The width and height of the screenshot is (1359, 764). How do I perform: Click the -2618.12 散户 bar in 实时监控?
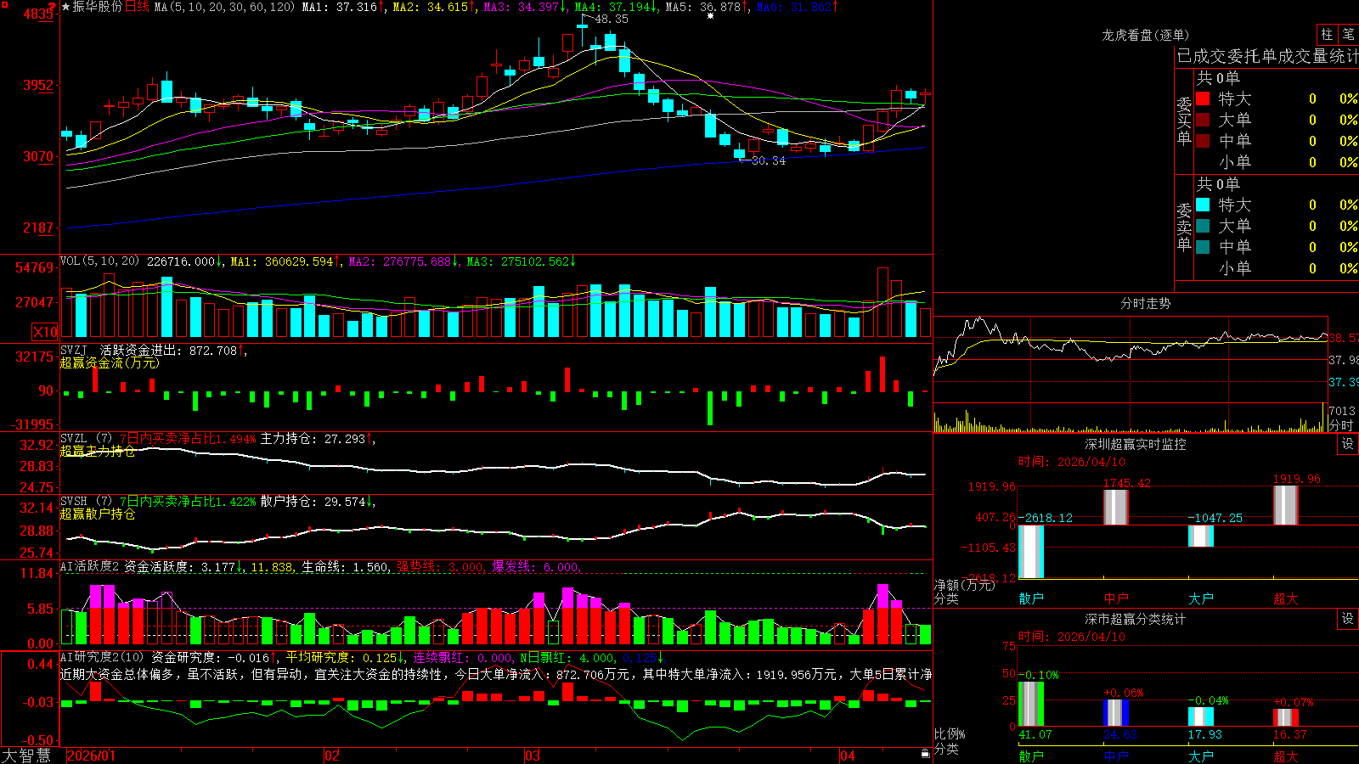pyautogui.click(x=1031, y=552)
